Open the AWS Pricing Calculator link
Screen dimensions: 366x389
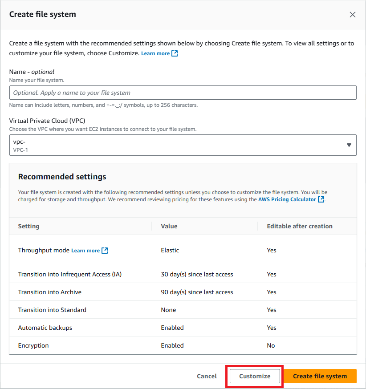tap(287, 199)
